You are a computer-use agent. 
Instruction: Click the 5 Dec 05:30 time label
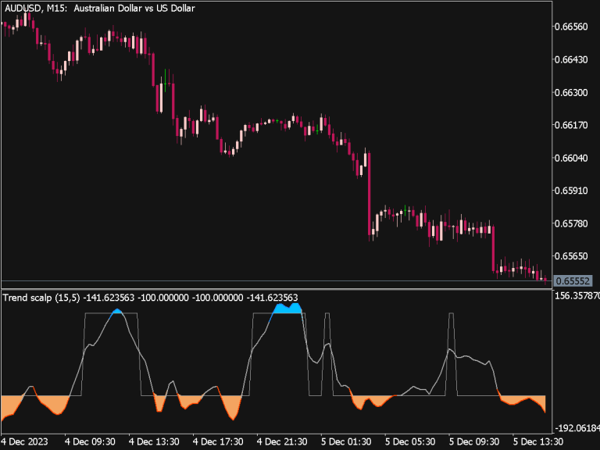(x=410, y=441)
